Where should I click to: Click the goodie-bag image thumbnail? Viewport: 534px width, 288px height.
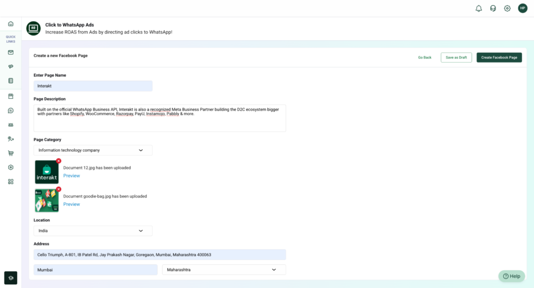pos(46,201)
